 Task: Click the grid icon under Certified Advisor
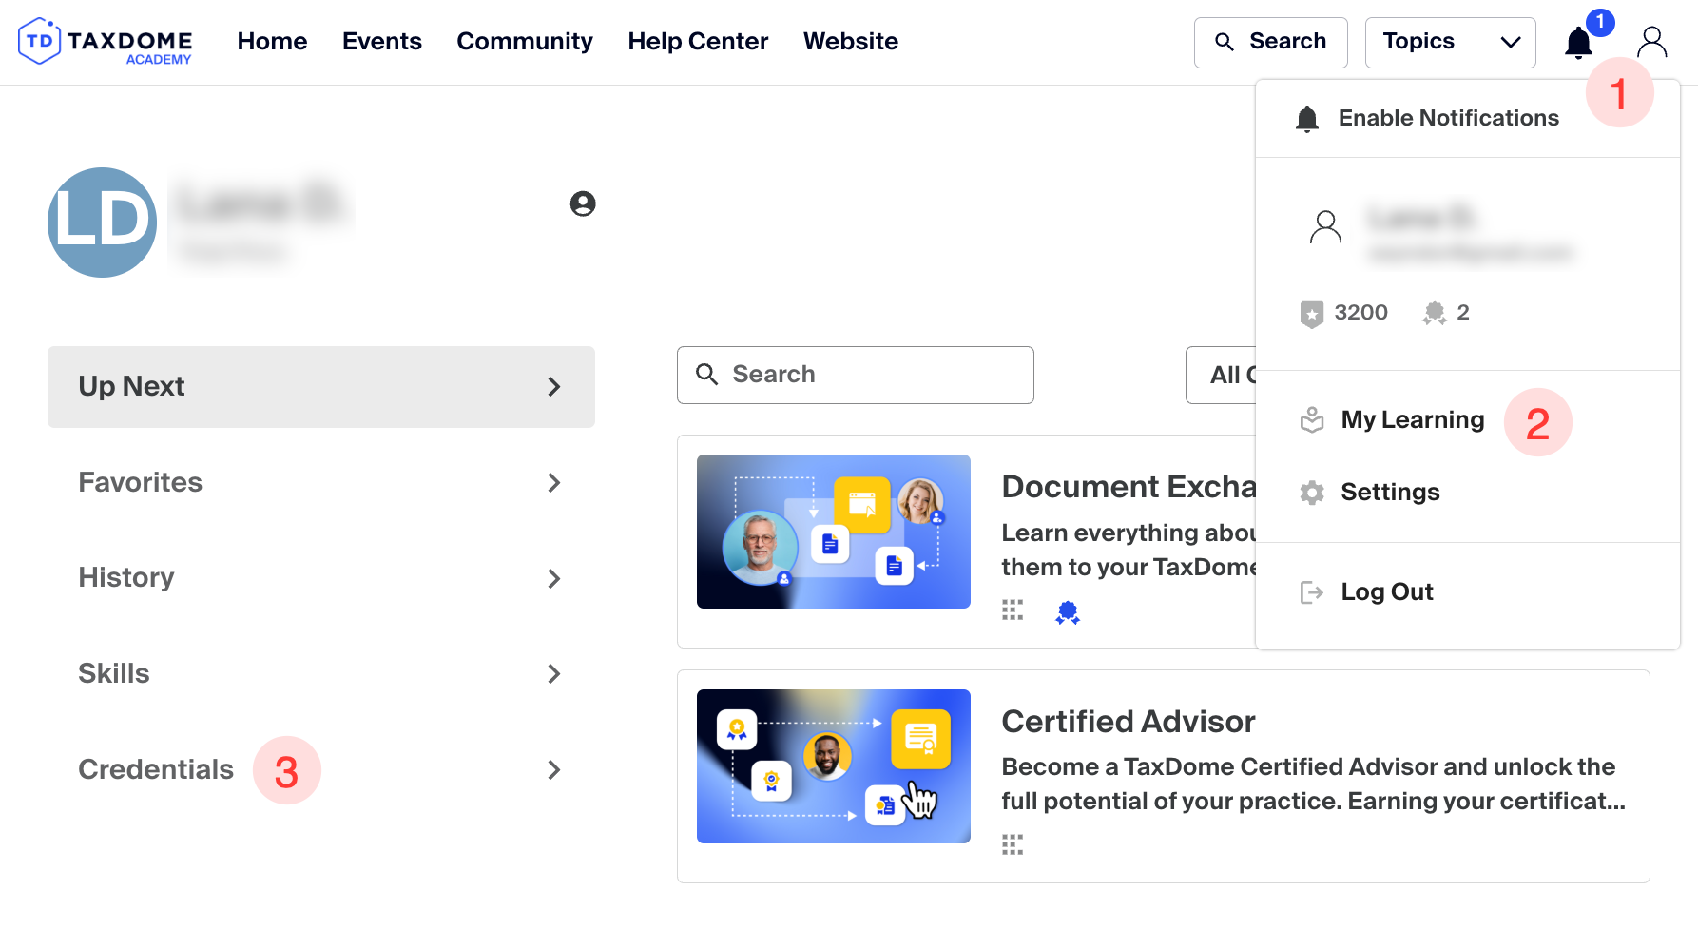(1013, 844)
